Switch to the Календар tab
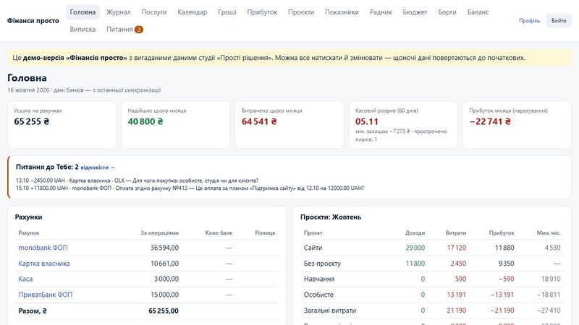579x325 pixels. [x=193, y=12]
